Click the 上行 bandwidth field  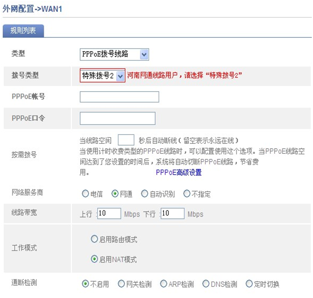tap(109, 213)
